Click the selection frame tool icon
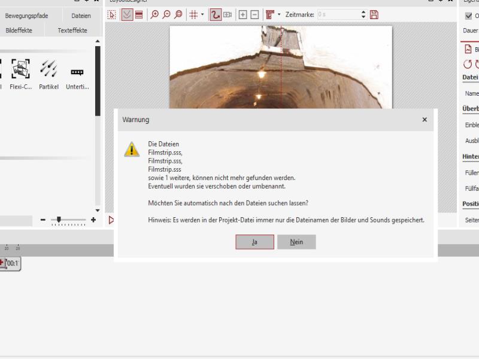Viewport: 479px width, 359px height. [x=112, y=14]
